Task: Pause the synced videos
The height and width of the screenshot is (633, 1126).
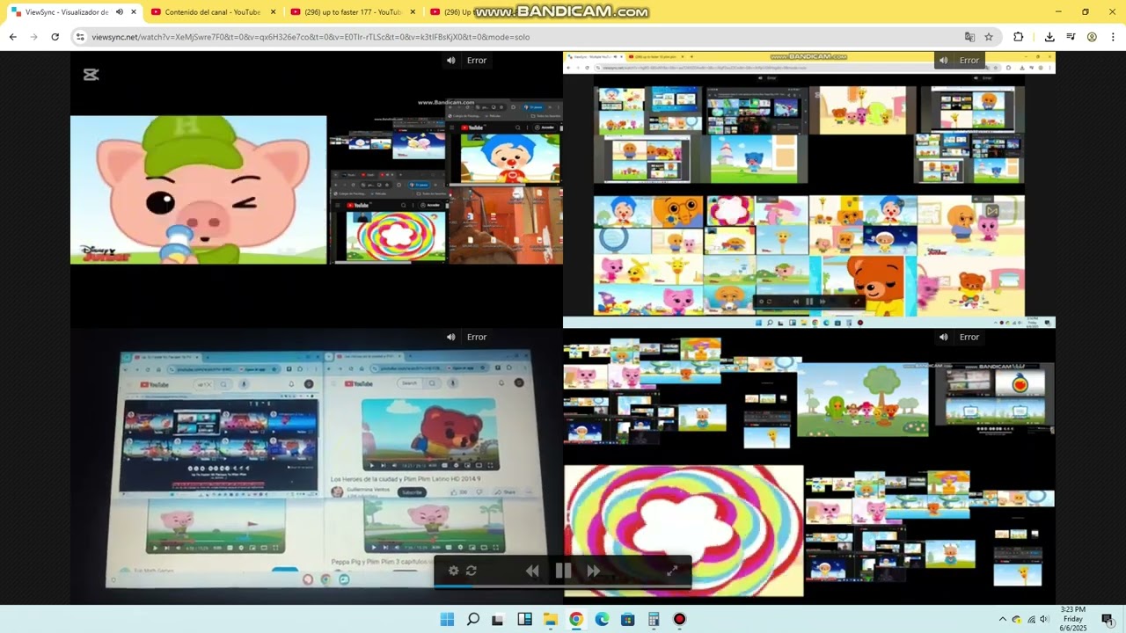Action: point(563,571)
